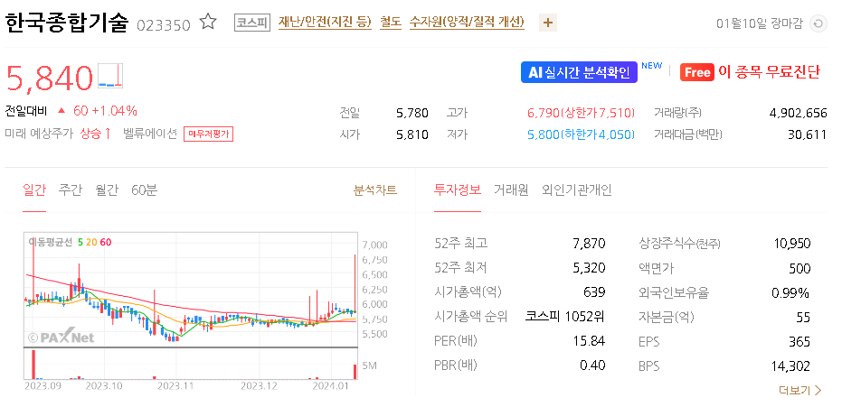Select the 일간 chart tab
Viewport: 842px width, 407px height.
34,190
